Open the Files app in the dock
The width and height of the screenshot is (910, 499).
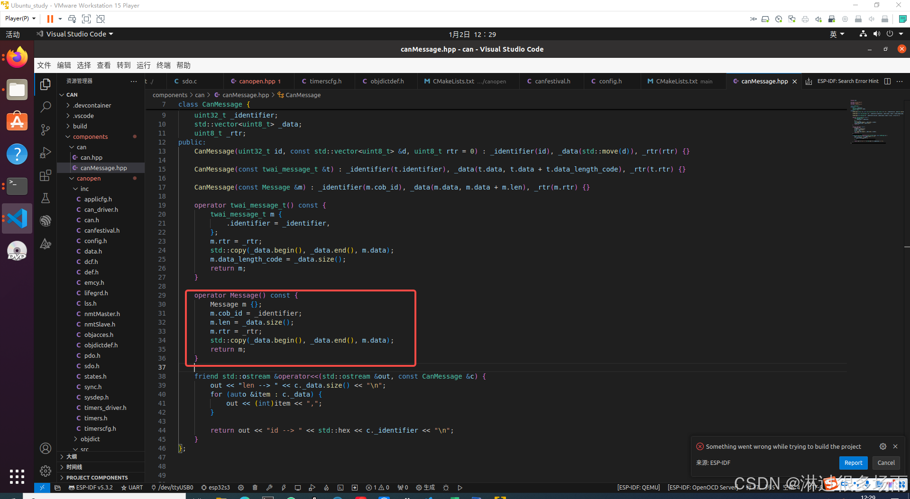[x=17, y=90]
